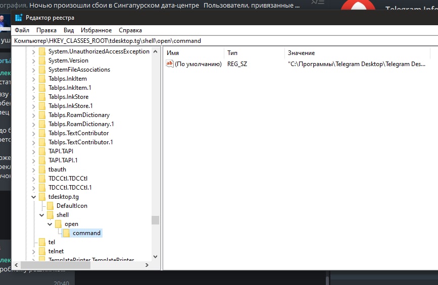Image resolution: width=438 pixels, height=285 pixels.
Task: Select TAPI.TAPI.1 folder icon
Action: click(x=42, y=160)
